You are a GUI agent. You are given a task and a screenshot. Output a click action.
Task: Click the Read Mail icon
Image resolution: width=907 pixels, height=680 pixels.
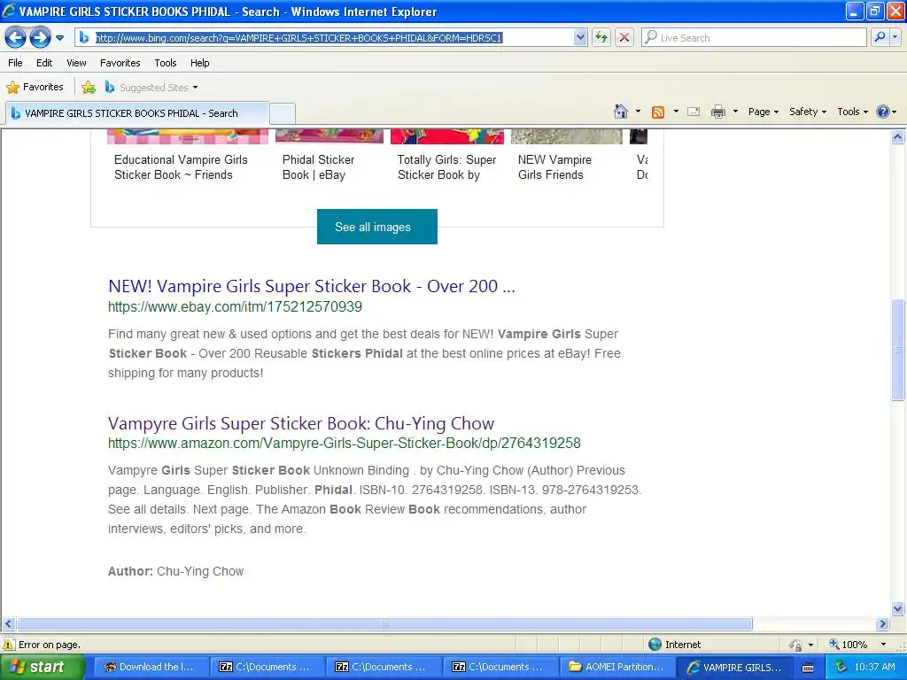pyautogui.click(x=694, y=112)
